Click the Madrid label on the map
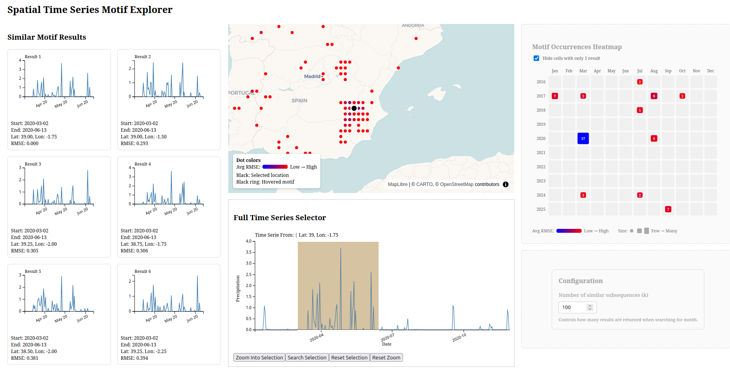This screenshot has width=730, height=370. [x=312, y=76]
